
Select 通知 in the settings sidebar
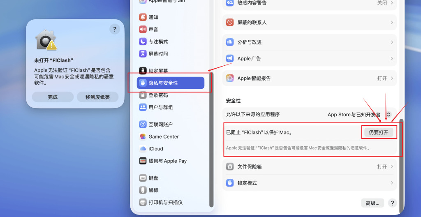[x=171, y=17]
